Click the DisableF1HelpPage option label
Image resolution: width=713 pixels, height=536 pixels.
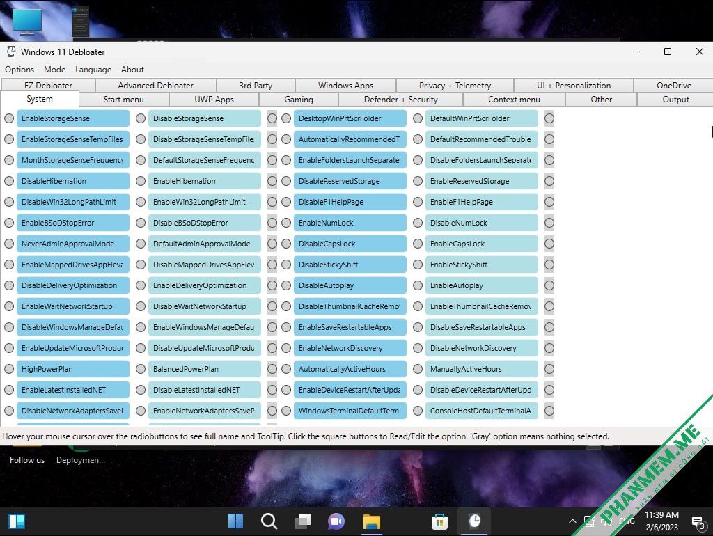pos(350,203)
